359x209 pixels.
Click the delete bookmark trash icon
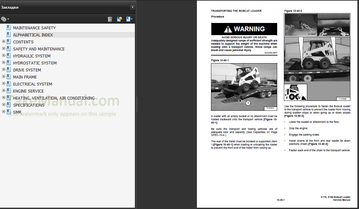click(110, 19)
